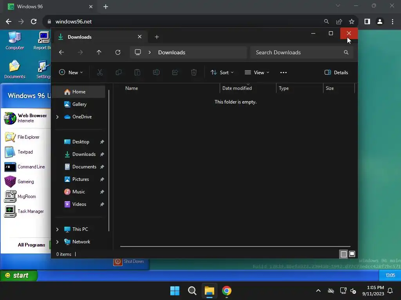The width and height of the screenshot is (401, 300).
Task: Reload the Chrome page
Action: coord(34,21)
